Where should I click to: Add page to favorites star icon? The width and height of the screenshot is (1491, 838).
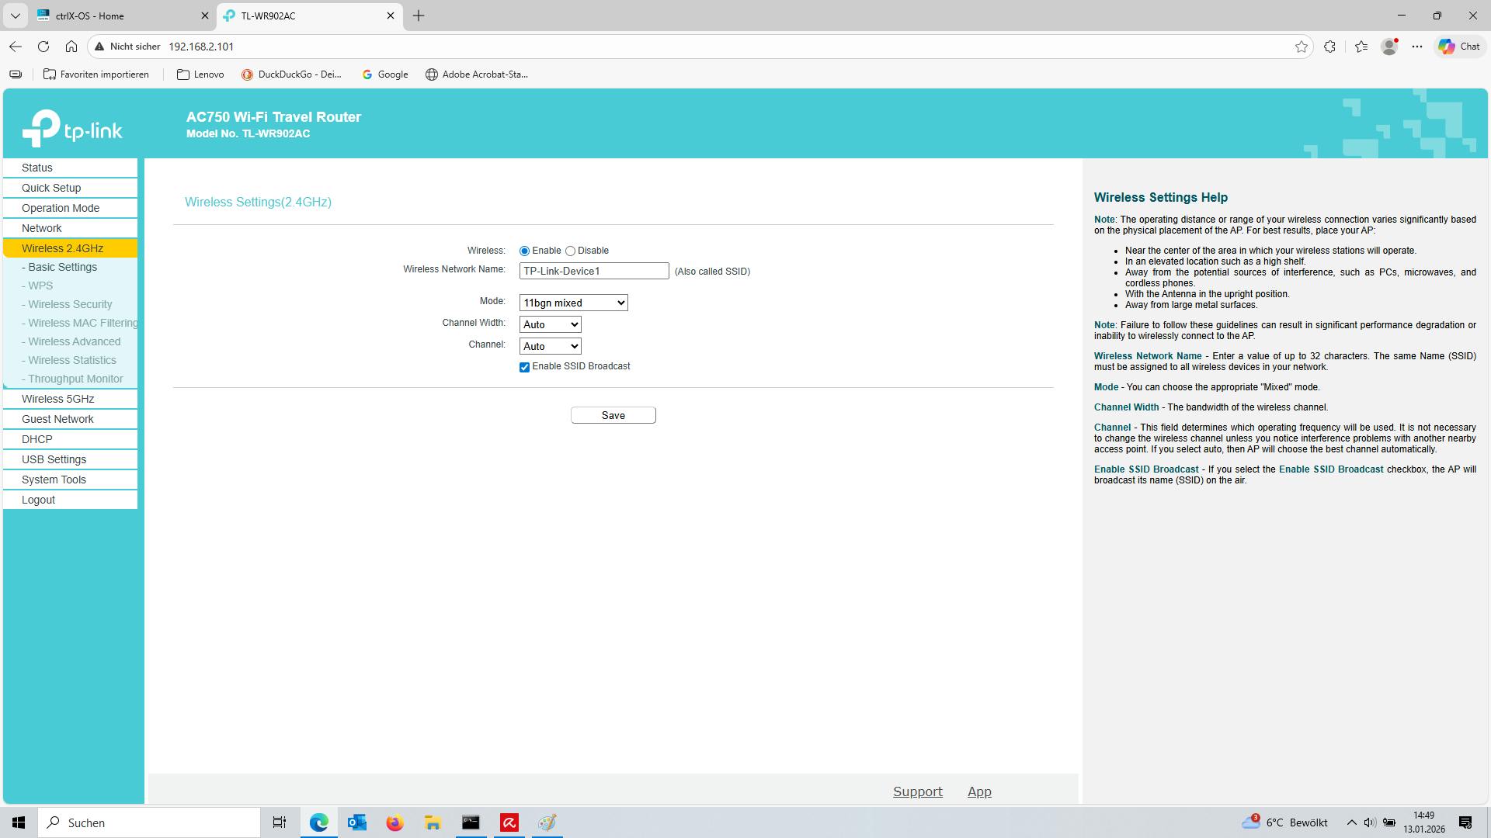coord(1302,47)
